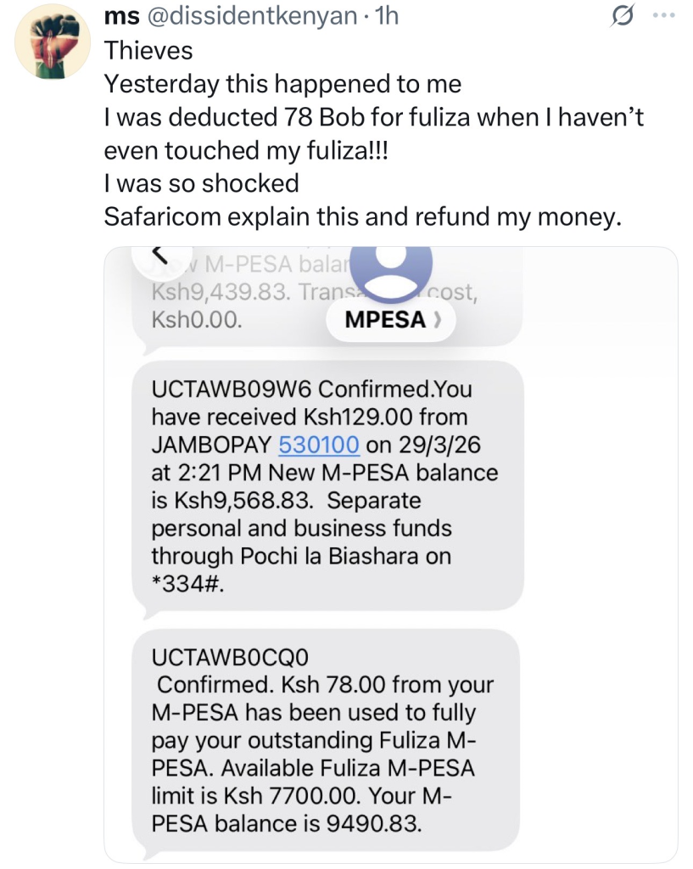This screenshot has width=693, height=869.
Task: Select the UCTAWB0CQ0 transaction code text
Action: 219,657
